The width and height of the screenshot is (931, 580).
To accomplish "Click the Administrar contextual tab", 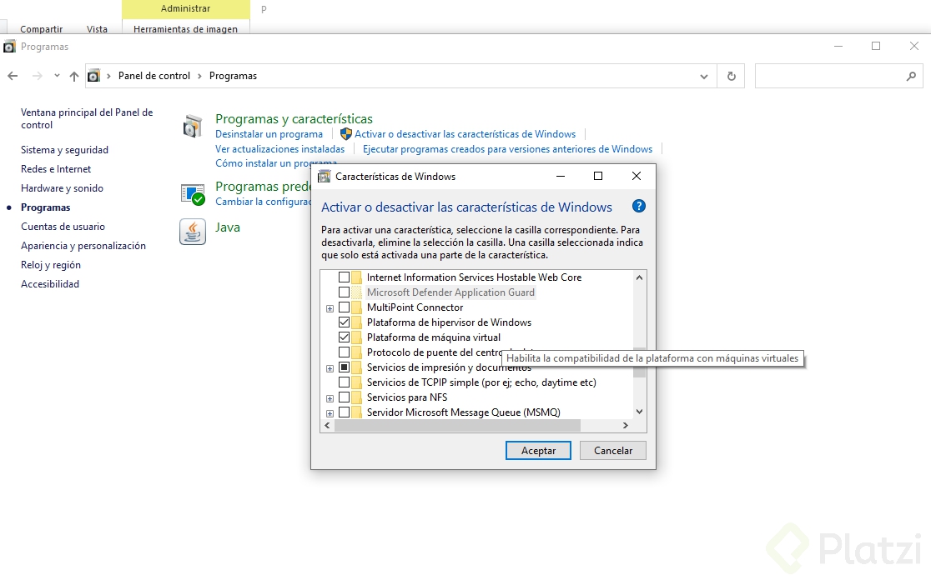I will point(185,9).
